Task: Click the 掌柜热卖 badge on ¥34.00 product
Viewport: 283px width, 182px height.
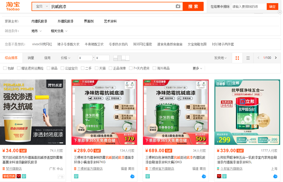Action: point(9,176)
